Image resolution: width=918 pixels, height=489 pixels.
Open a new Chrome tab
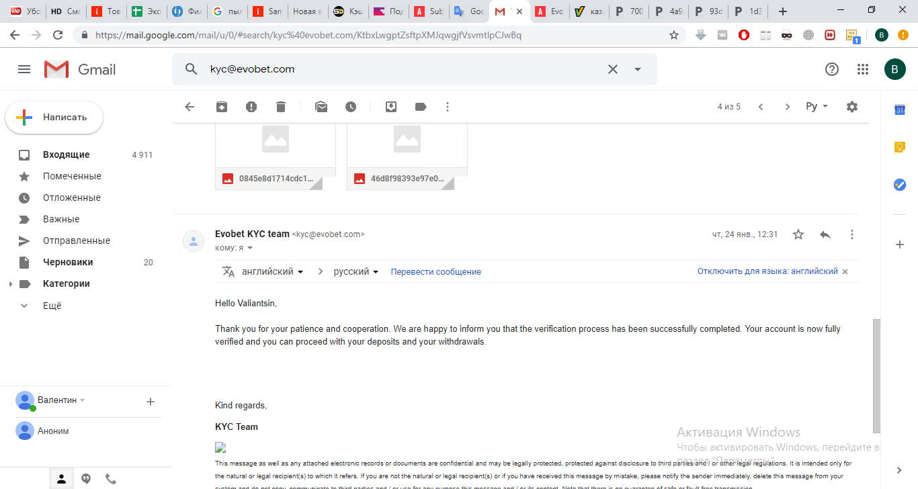pos(782,11)
